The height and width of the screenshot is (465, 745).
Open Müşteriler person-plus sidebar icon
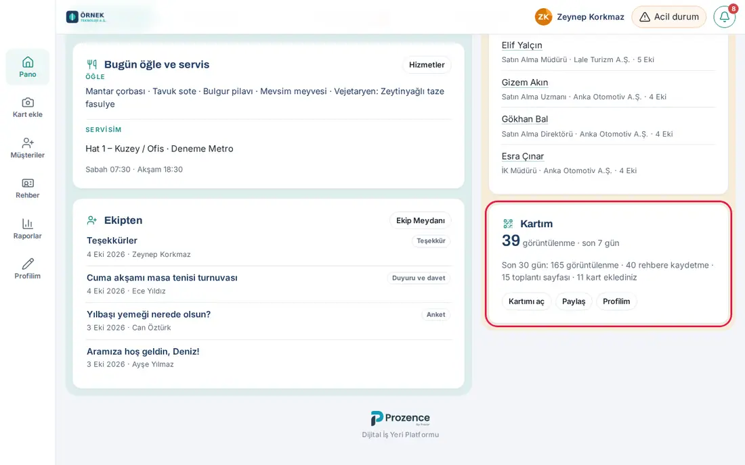point(28,143)
